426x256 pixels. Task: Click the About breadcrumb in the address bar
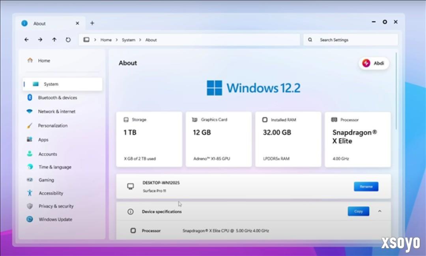(x=151, y=40)
